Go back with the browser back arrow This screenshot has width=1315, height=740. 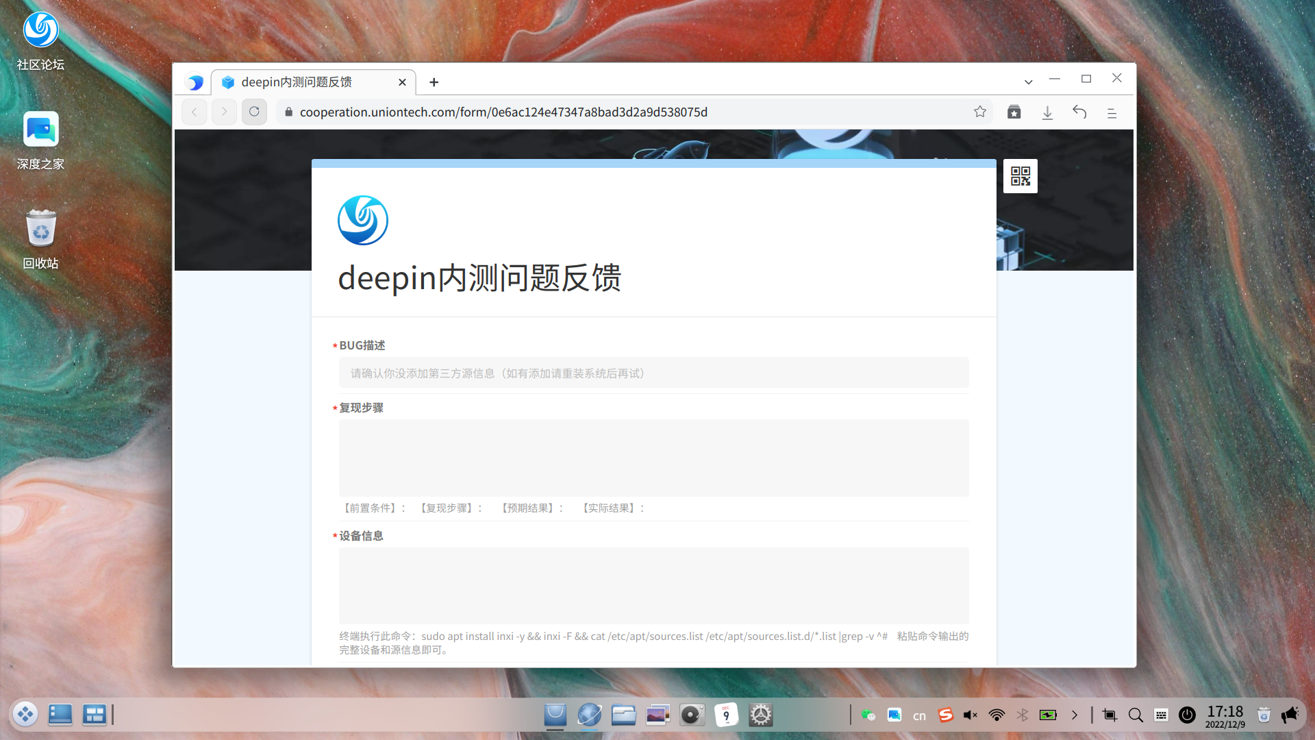pos(195,112)
